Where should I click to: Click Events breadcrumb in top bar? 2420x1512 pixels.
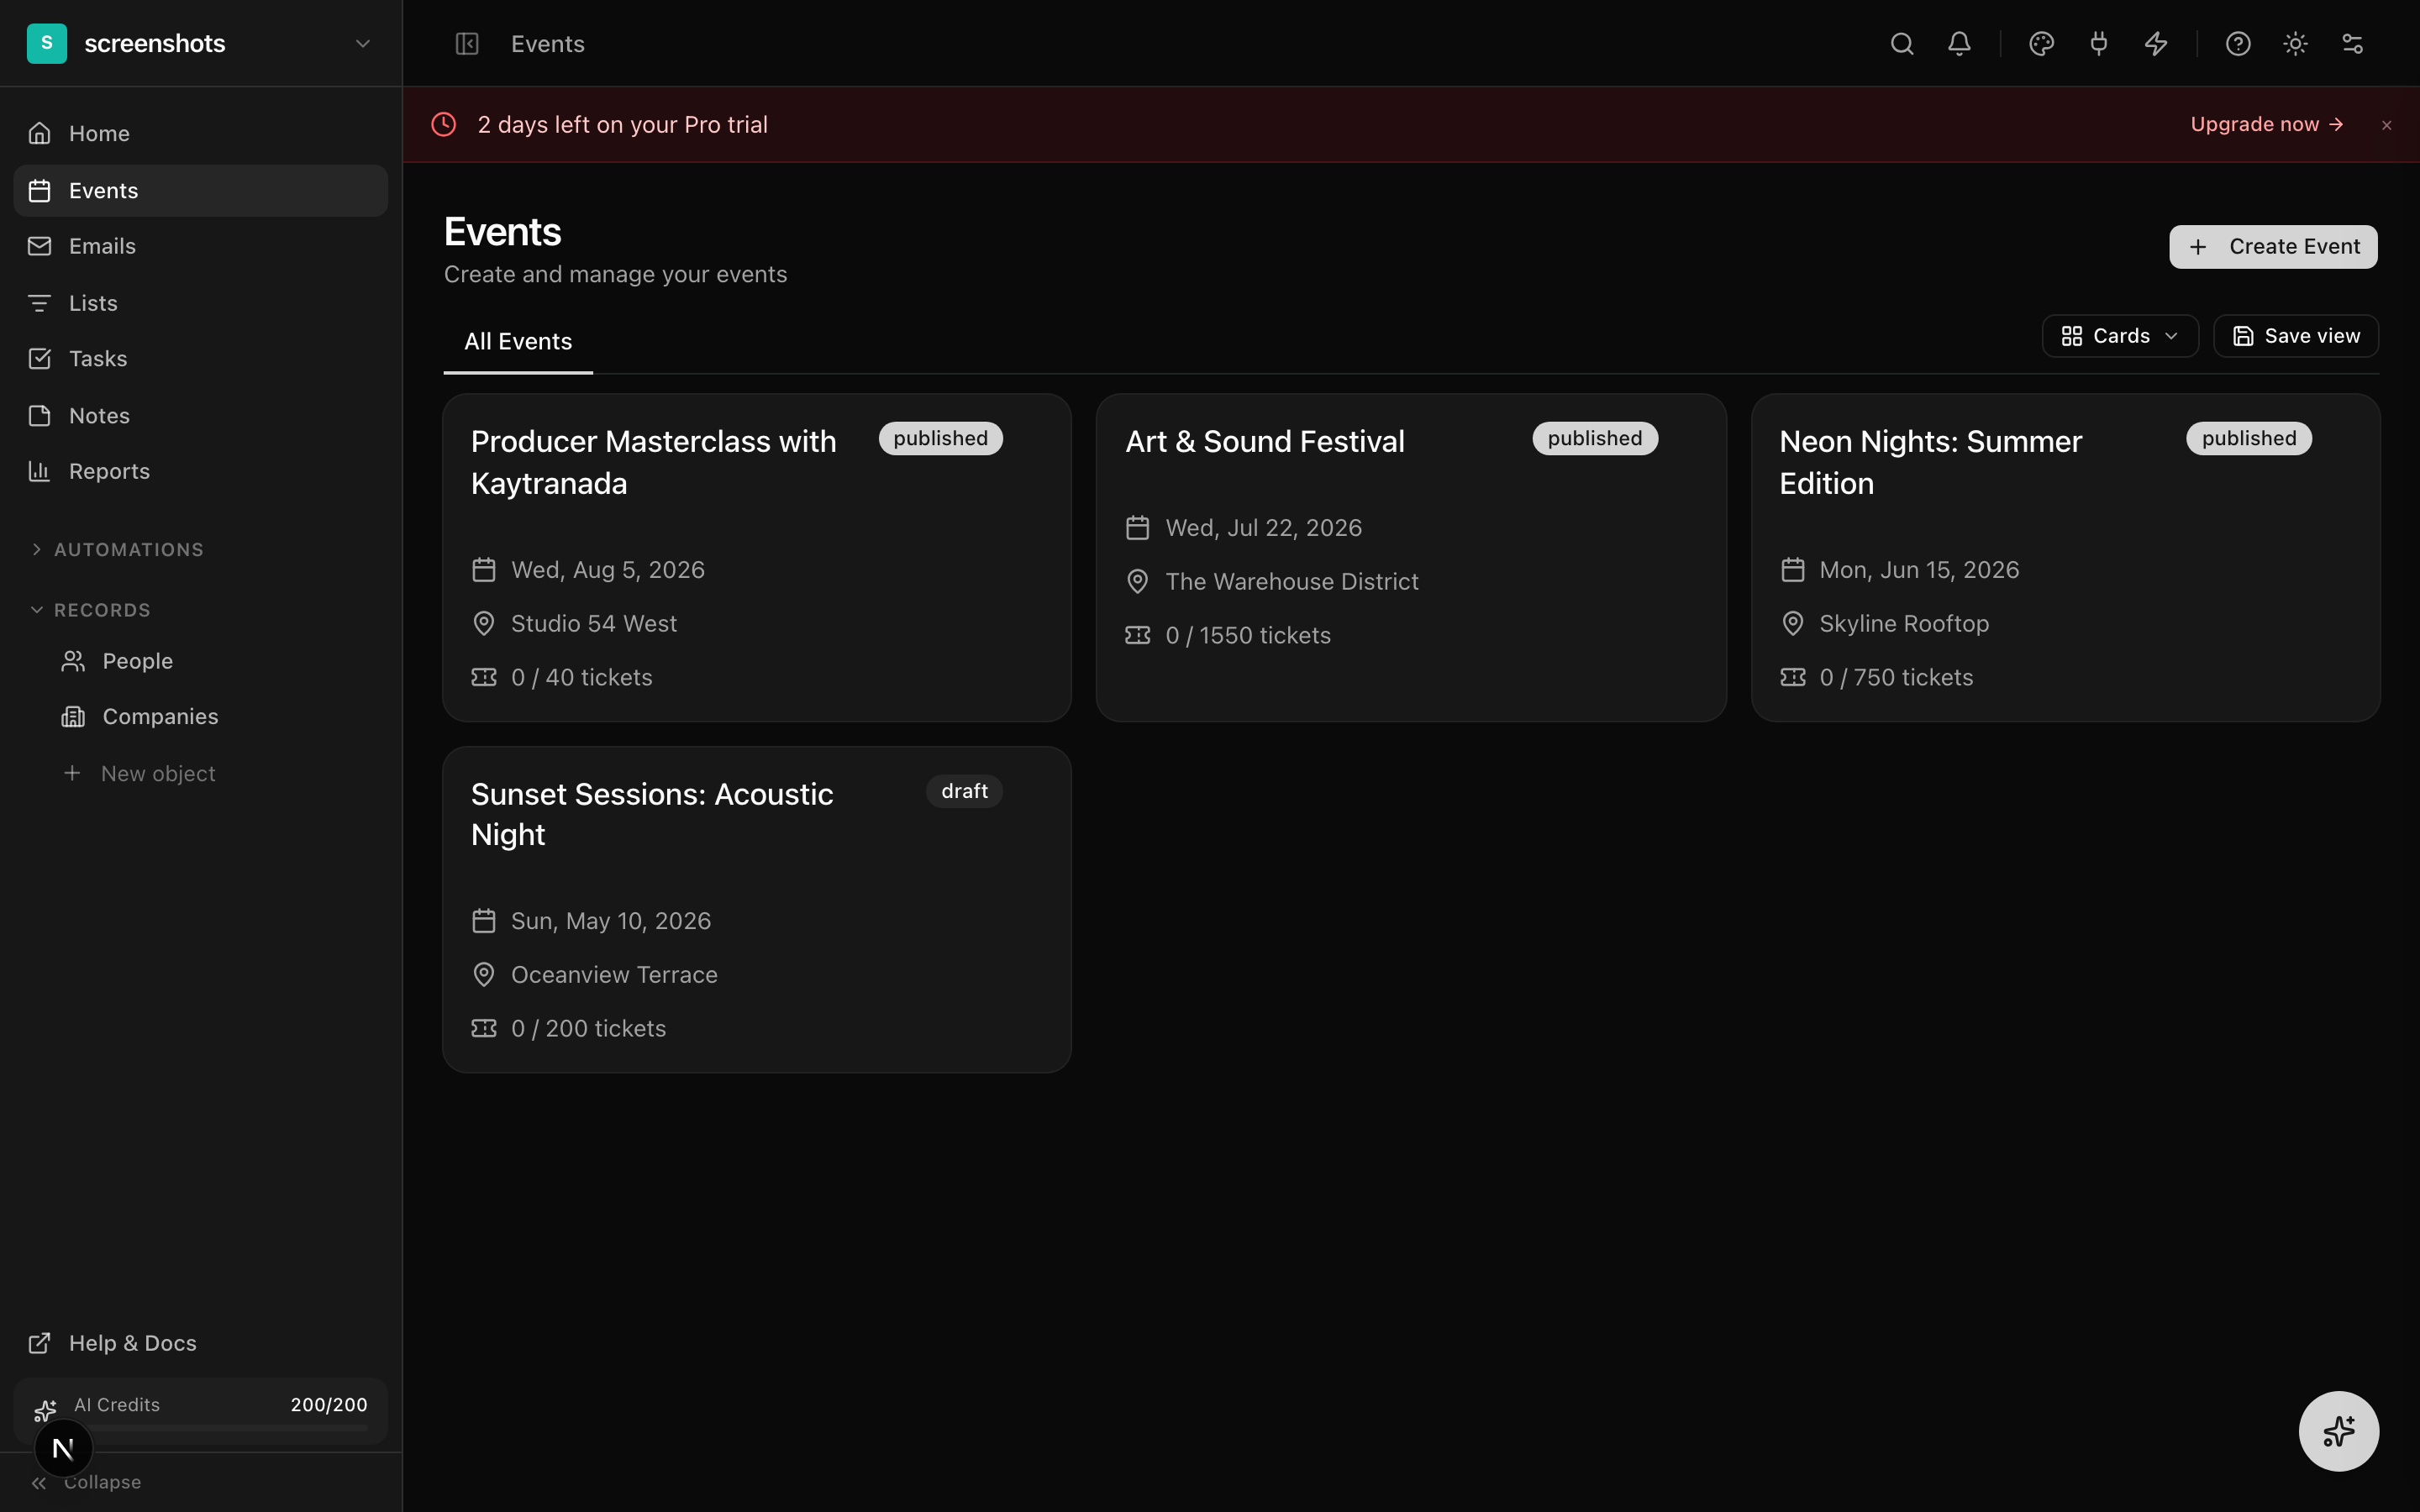548,44
